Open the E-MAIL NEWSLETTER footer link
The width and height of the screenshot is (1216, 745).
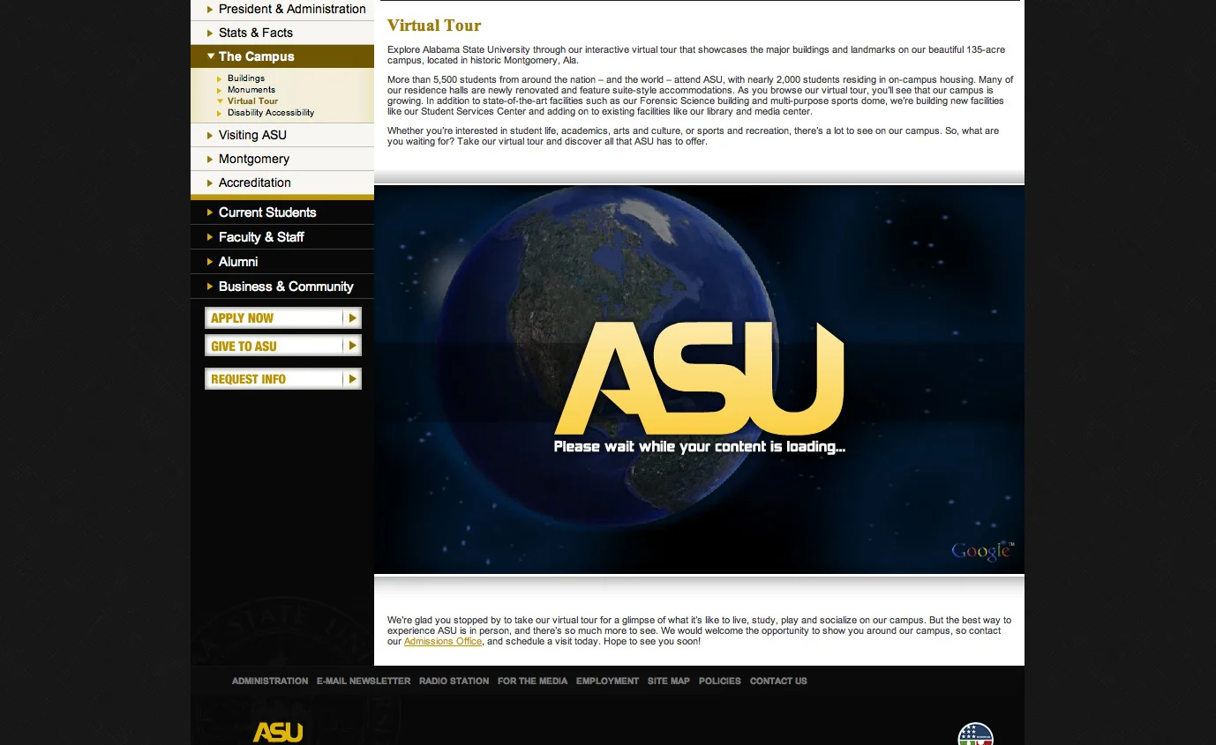(364, 681)
